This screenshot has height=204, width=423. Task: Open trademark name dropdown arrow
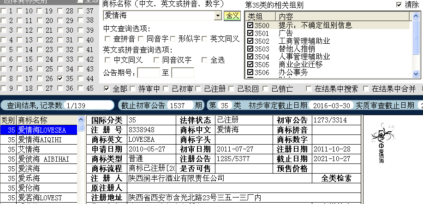click(218, 16)
